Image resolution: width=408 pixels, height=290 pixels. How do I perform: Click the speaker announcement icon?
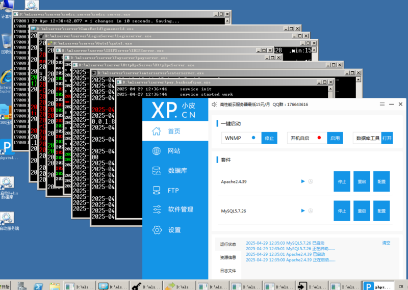pyautogui.click(x=214, y=104)
